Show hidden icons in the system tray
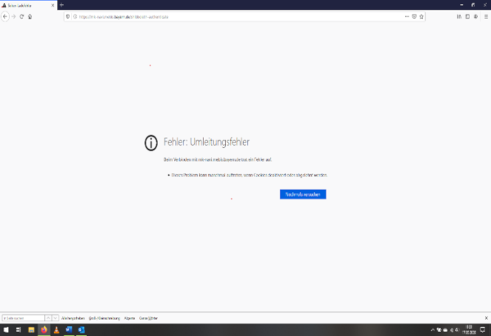The width and height of the screenshot is (491, 336). [433, 329]
